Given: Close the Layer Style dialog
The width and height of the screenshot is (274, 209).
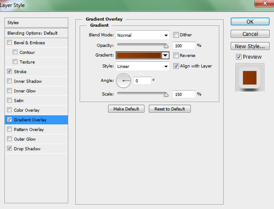Looking at the screenshot, I should (265, 3).
